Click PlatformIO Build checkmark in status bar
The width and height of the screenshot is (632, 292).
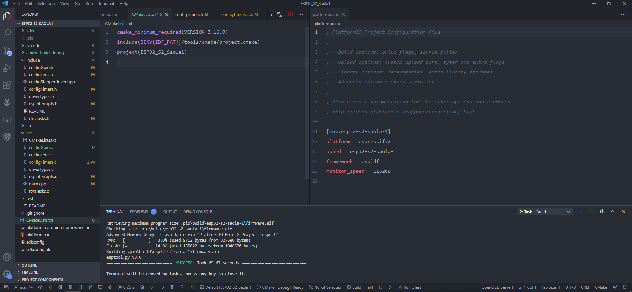pos(152,287)
